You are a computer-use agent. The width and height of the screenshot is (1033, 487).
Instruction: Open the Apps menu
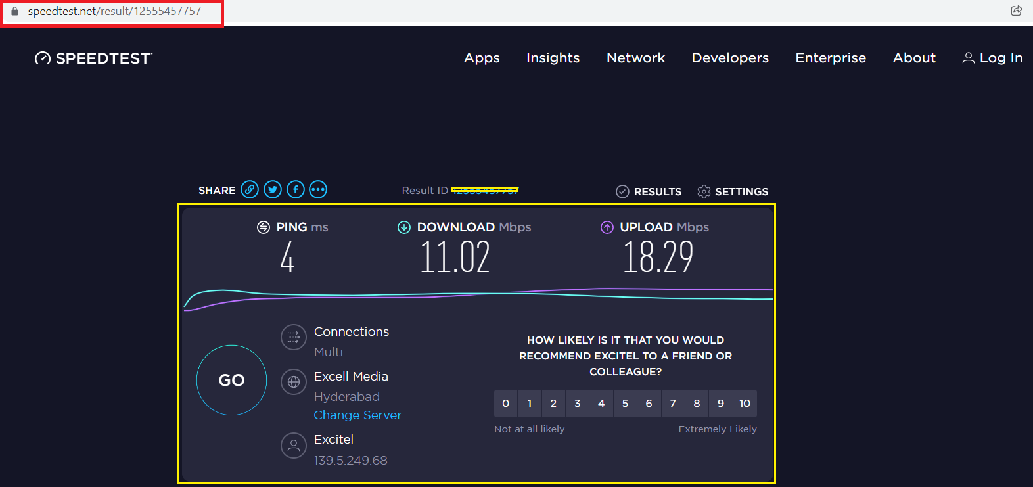pos(482,58)
